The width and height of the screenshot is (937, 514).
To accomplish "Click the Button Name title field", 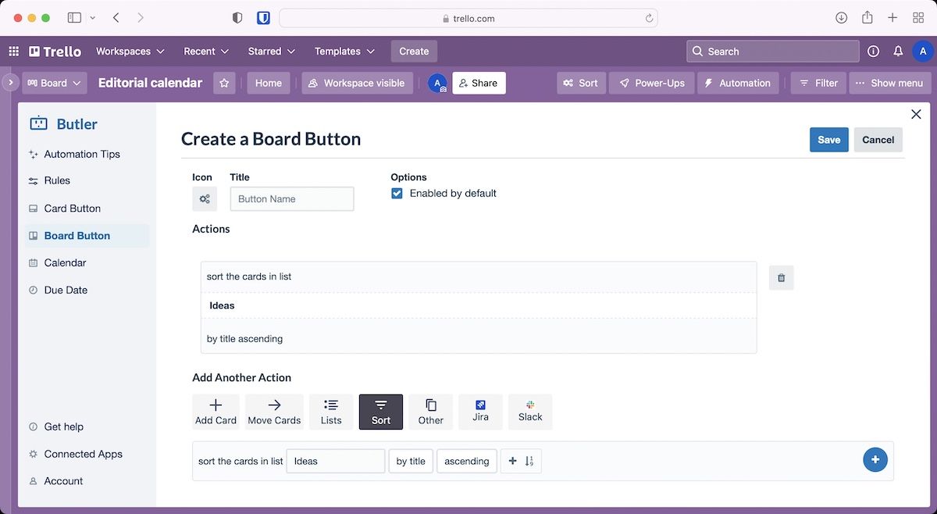I will [291, 199].
